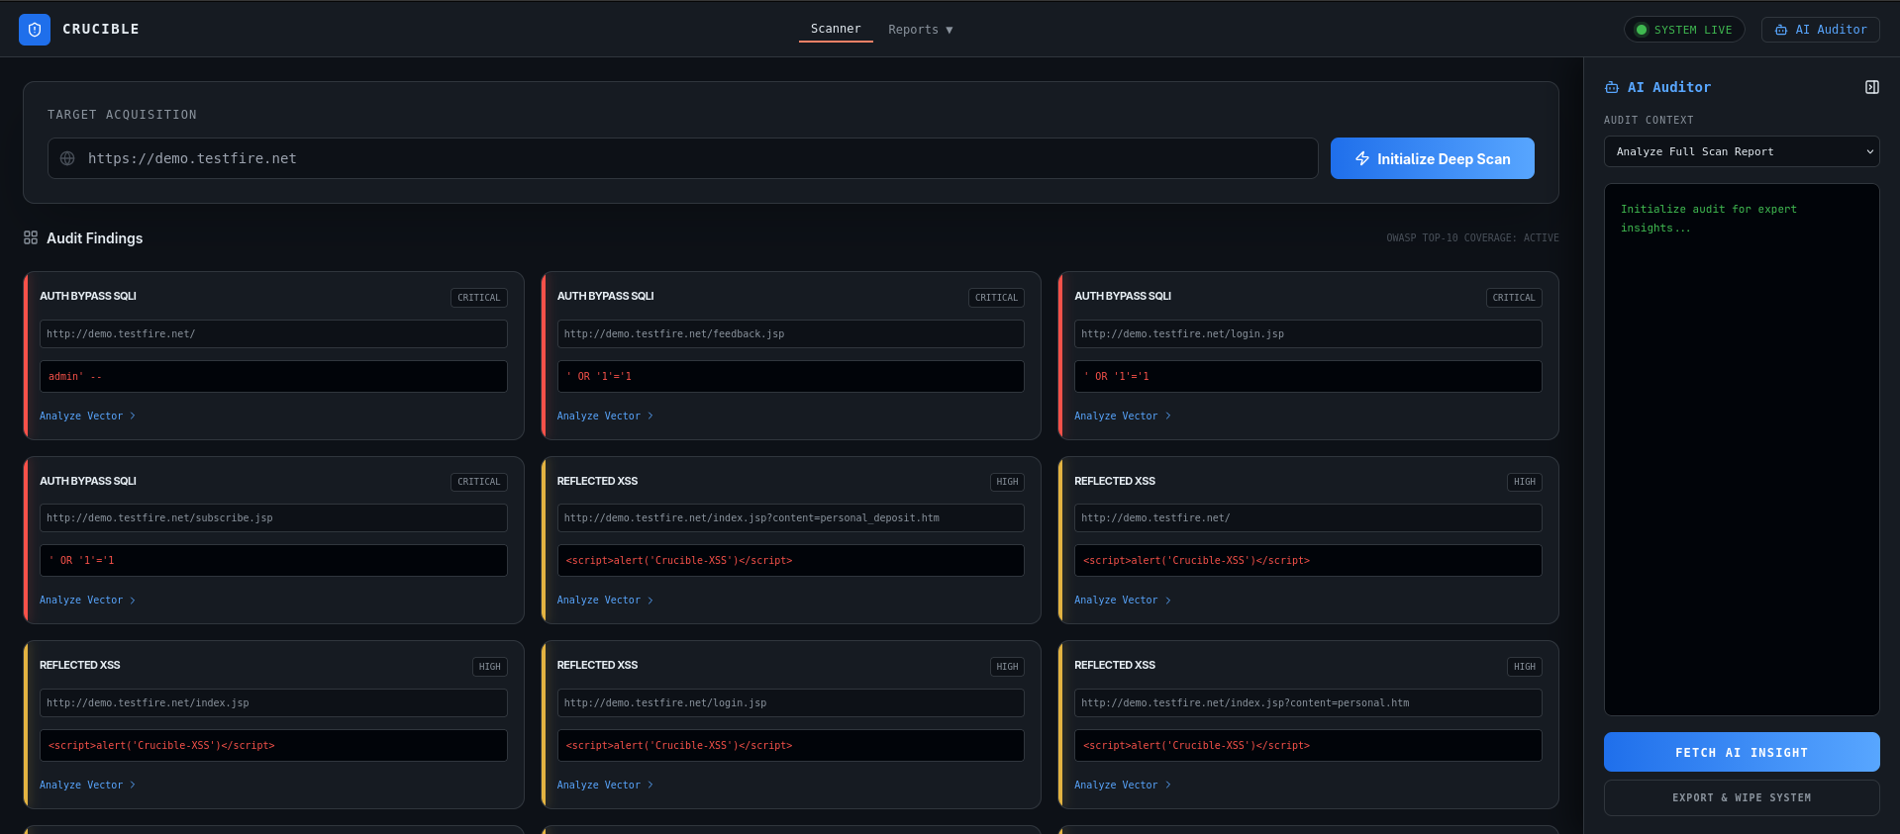
Task: Click HIGH badge on personal_deposit.htm XSS card
Action: point(1007,482)
